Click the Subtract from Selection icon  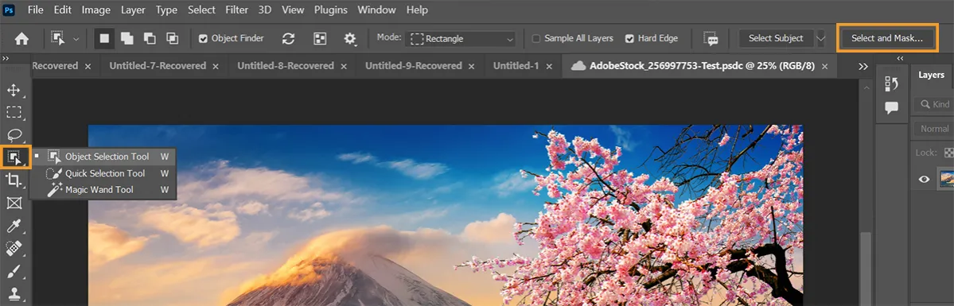pos(150,38)
